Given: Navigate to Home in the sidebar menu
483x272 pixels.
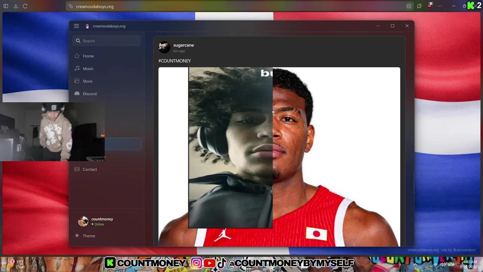Looking at the screenshot, I should pyautogui.click(x=88, y=56).
